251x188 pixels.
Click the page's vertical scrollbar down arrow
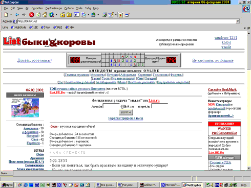(x=249, y=168)
